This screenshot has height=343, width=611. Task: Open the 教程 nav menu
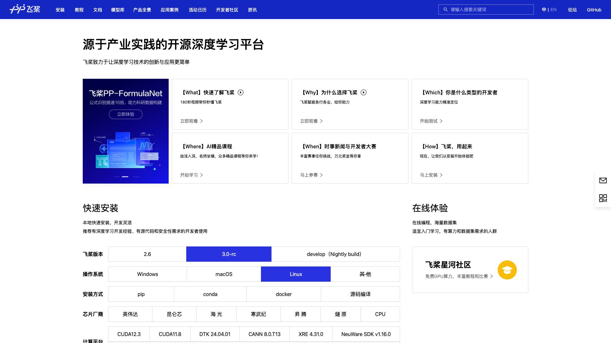point(79,10)
